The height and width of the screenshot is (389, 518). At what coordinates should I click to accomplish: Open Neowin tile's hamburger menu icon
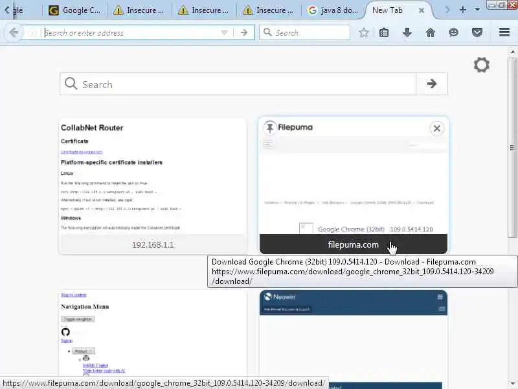440,297
